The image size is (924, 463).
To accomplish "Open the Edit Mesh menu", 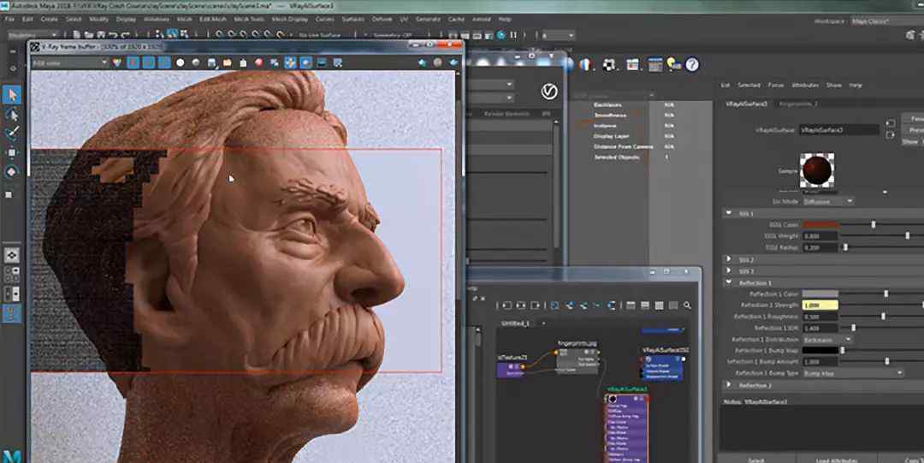I will coord(213,20).
